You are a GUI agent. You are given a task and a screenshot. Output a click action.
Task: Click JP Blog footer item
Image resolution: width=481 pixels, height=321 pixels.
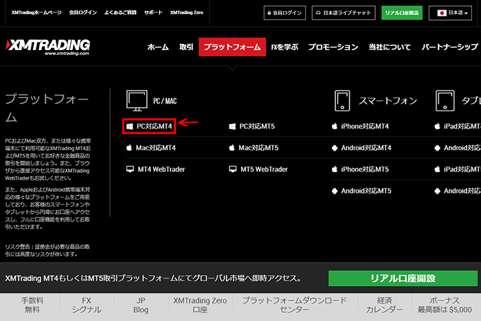coord(141,305)
